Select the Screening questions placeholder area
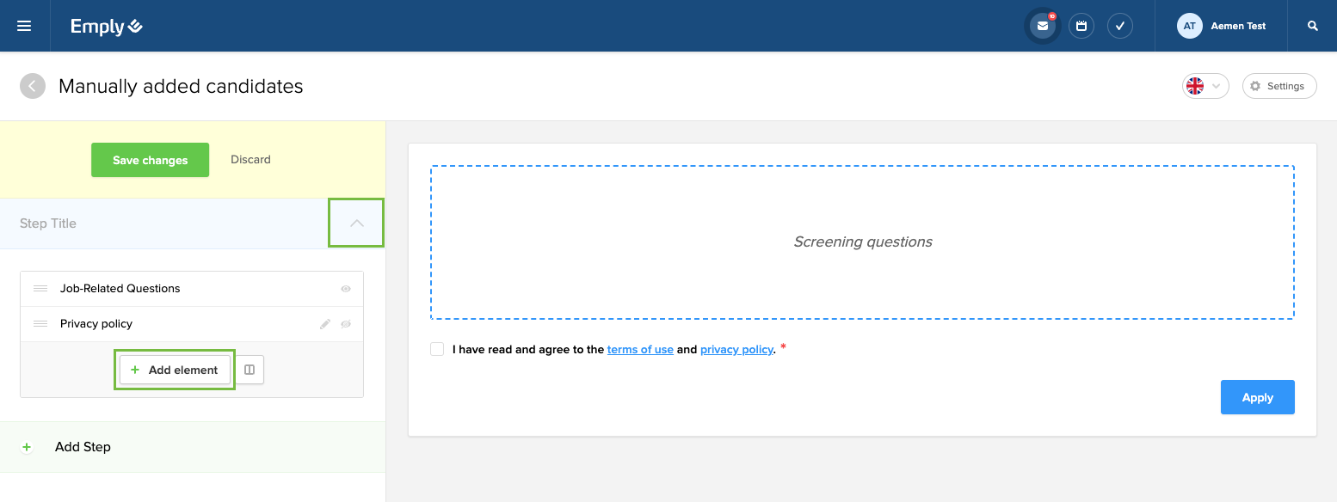Viewport: 1337px width, 502px height. coord(862,242)
